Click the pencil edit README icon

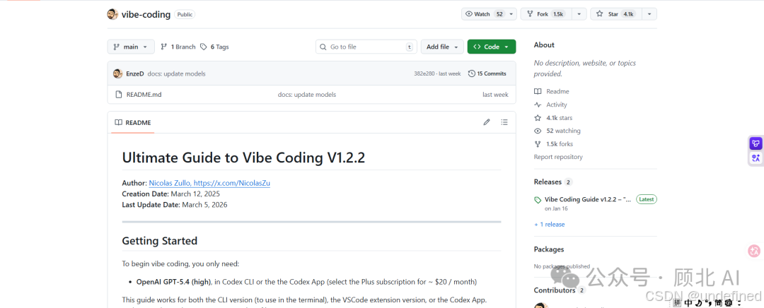pos(486,122)
